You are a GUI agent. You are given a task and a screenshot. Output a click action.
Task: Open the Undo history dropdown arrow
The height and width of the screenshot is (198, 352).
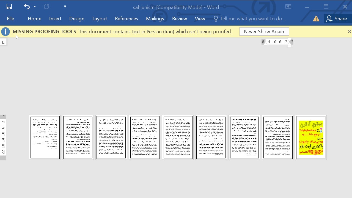click(35, 7)
